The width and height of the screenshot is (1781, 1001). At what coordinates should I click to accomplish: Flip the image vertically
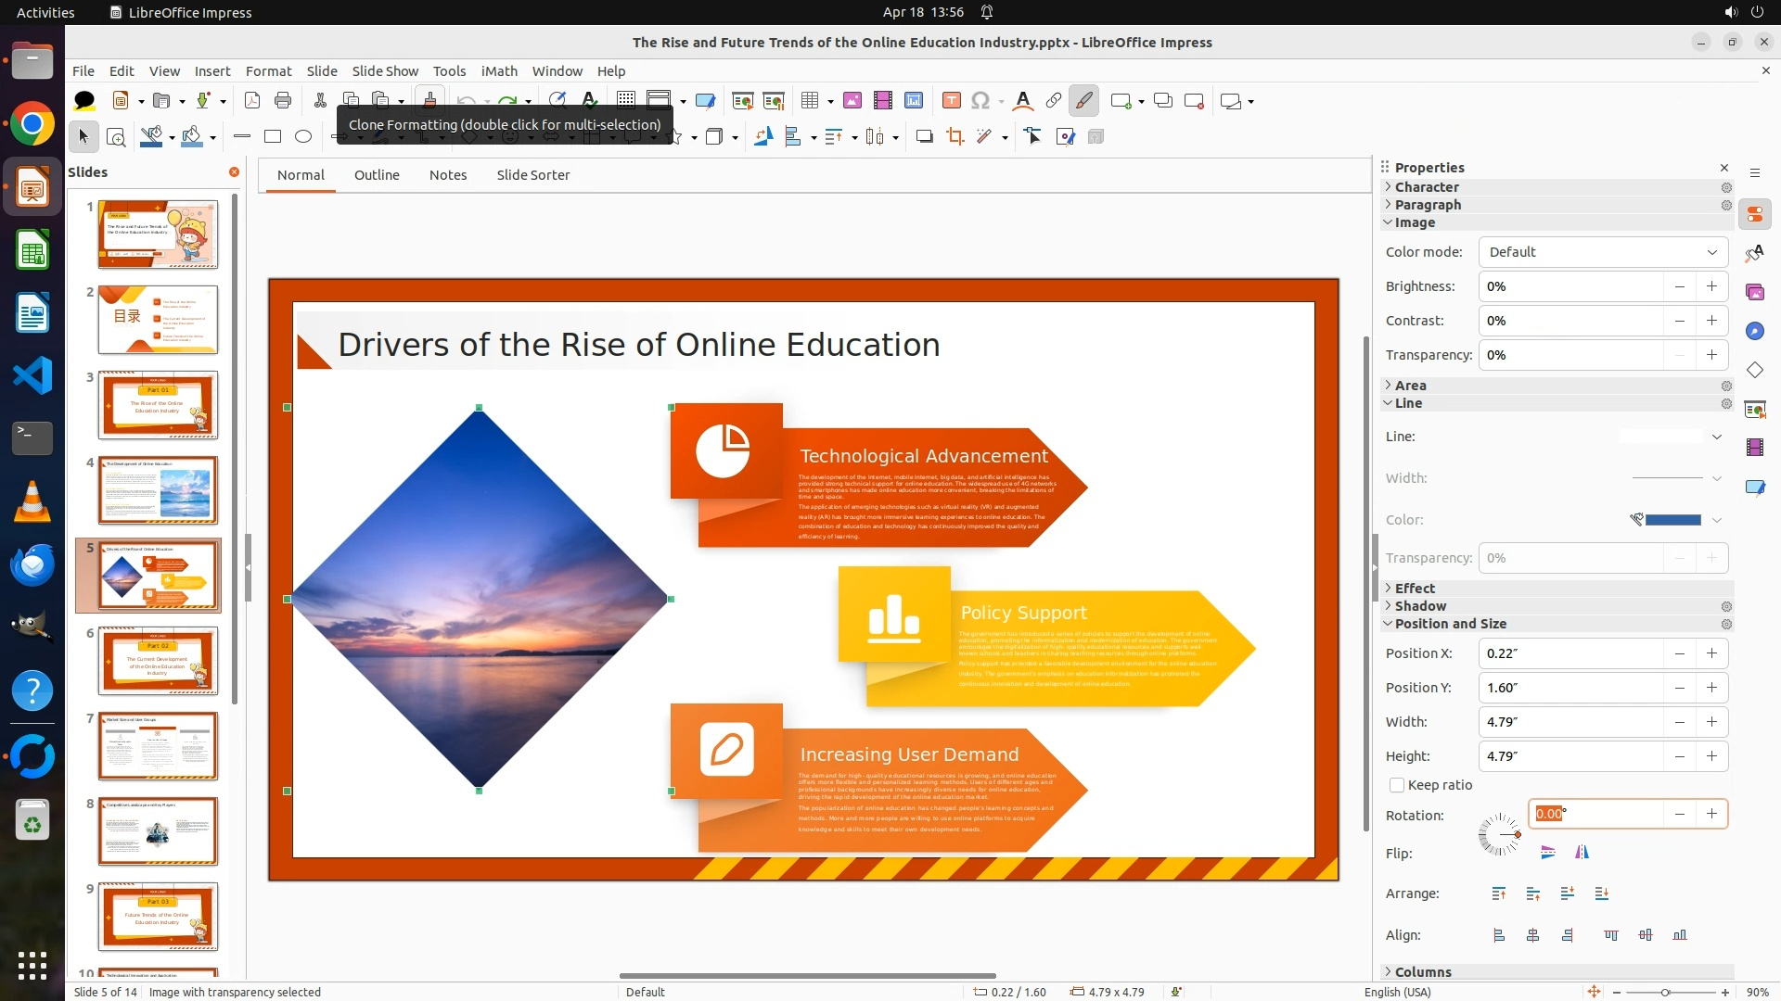[x=1547, y=853]
